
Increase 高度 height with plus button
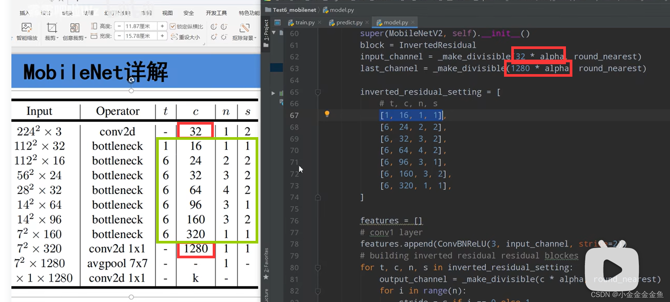tap(162, 26)
